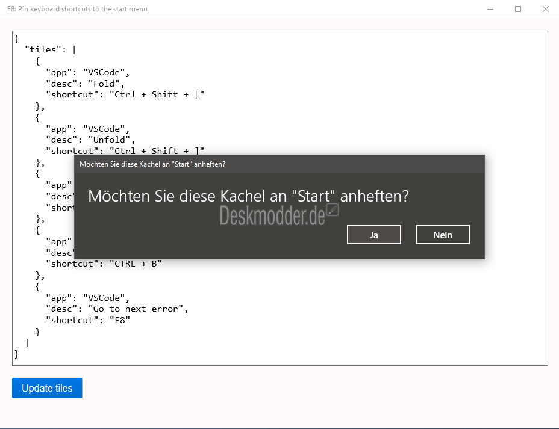Click the dialog title bar text
Viewport: 559px width, 429px height.
[152, 164]
